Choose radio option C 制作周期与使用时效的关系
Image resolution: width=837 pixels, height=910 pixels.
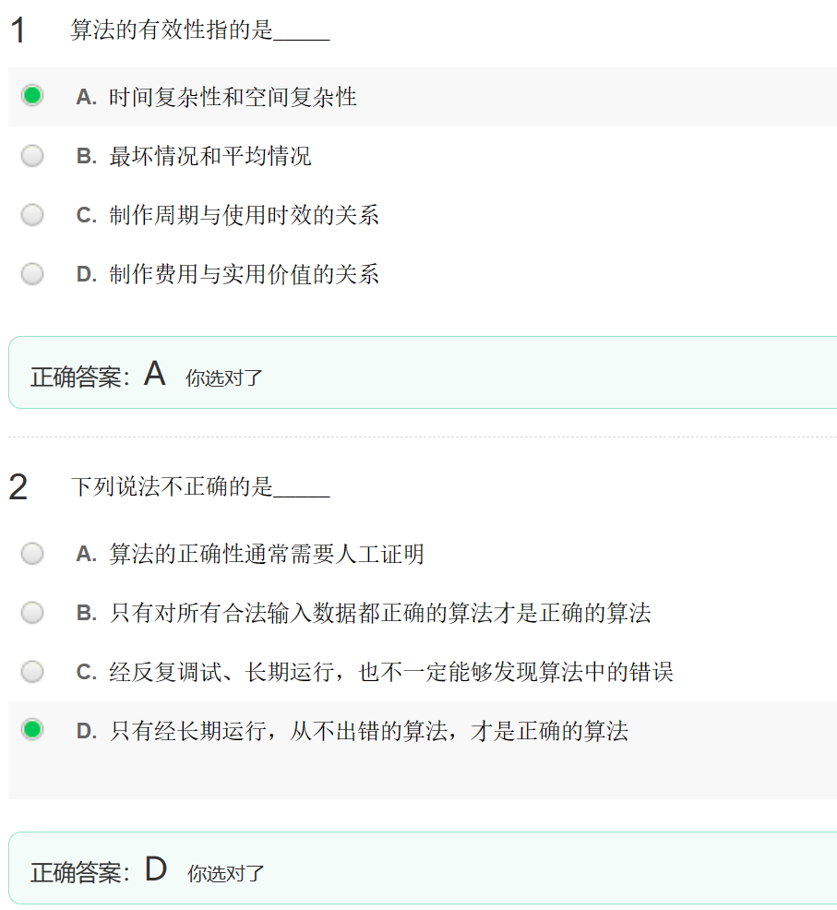[x=32, y=215]
